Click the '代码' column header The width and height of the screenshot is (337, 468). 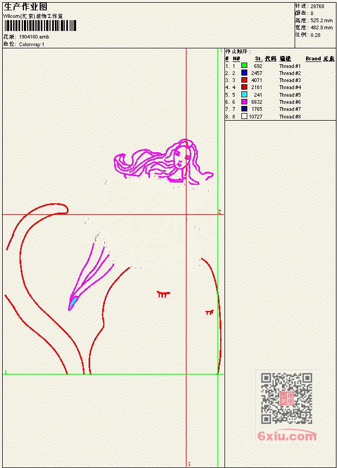(x=271, y=59)
